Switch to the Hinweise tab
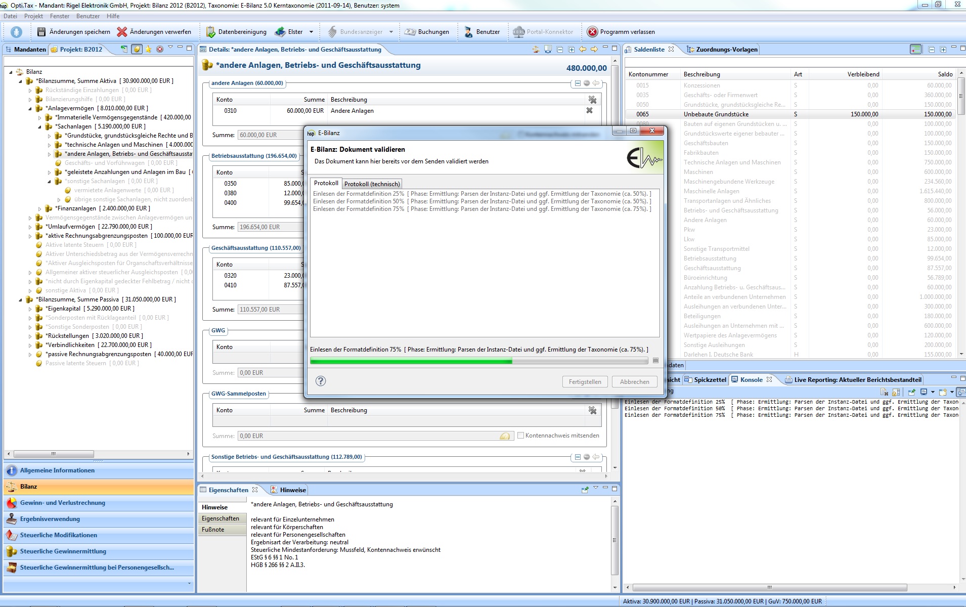 click(288, 490)
